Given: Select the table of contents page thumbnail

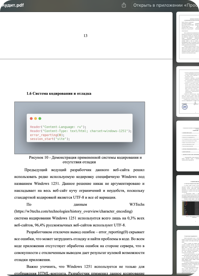Looking at the screenshot, I should click(x=188, y=146).
